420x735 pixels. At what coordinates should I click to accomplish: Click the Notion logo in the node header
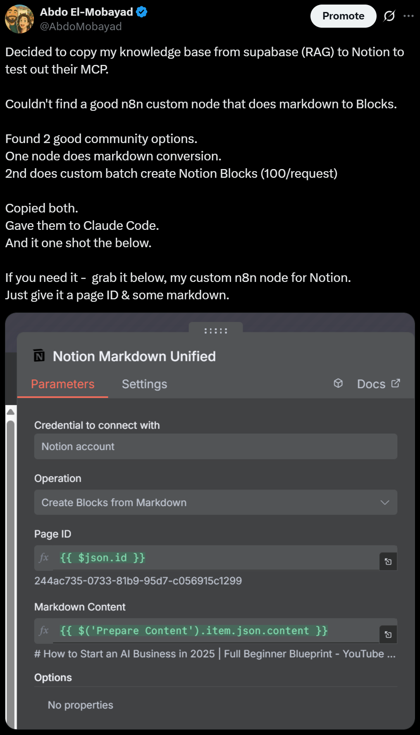click(x=39, y=356)
